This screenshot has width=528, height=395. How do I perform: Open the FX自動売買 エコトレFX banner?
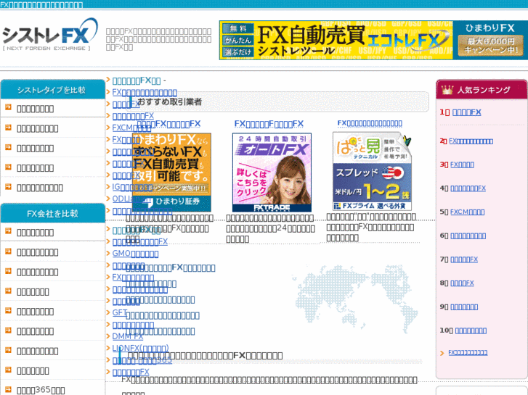coord(336,41)
